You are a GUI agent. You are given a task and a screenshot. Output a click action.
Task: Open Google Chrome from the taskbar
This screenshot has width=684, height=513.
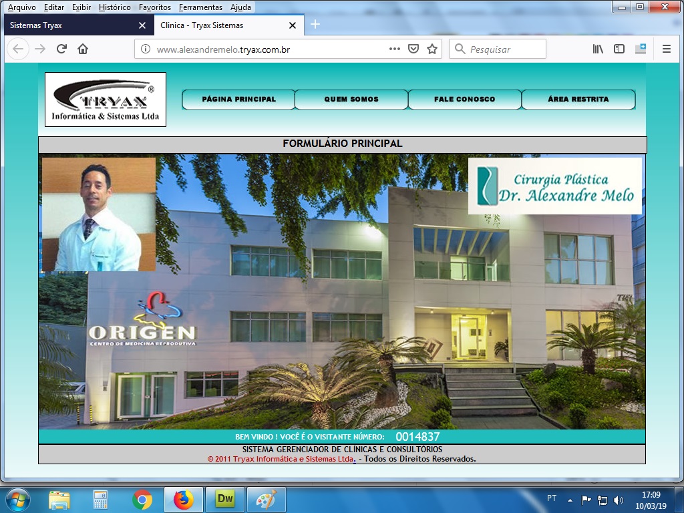tap(142, 500)
